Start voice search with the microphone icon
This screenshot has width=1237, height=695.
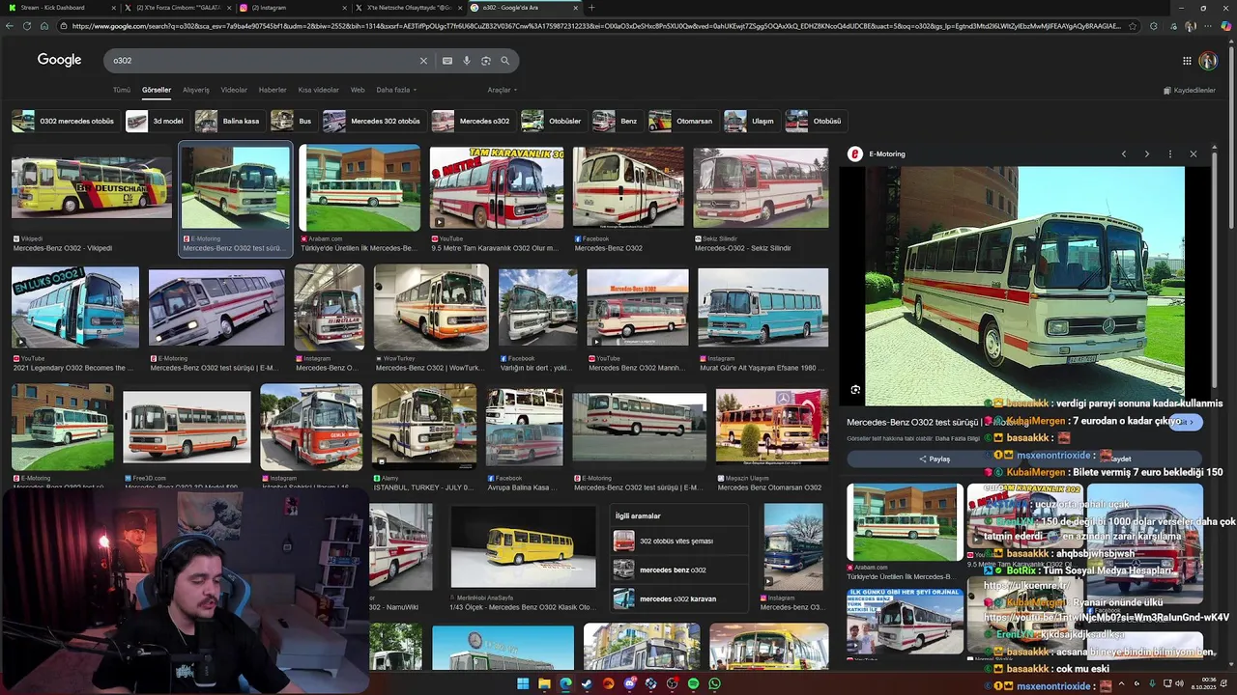click(x=467, y=61)
